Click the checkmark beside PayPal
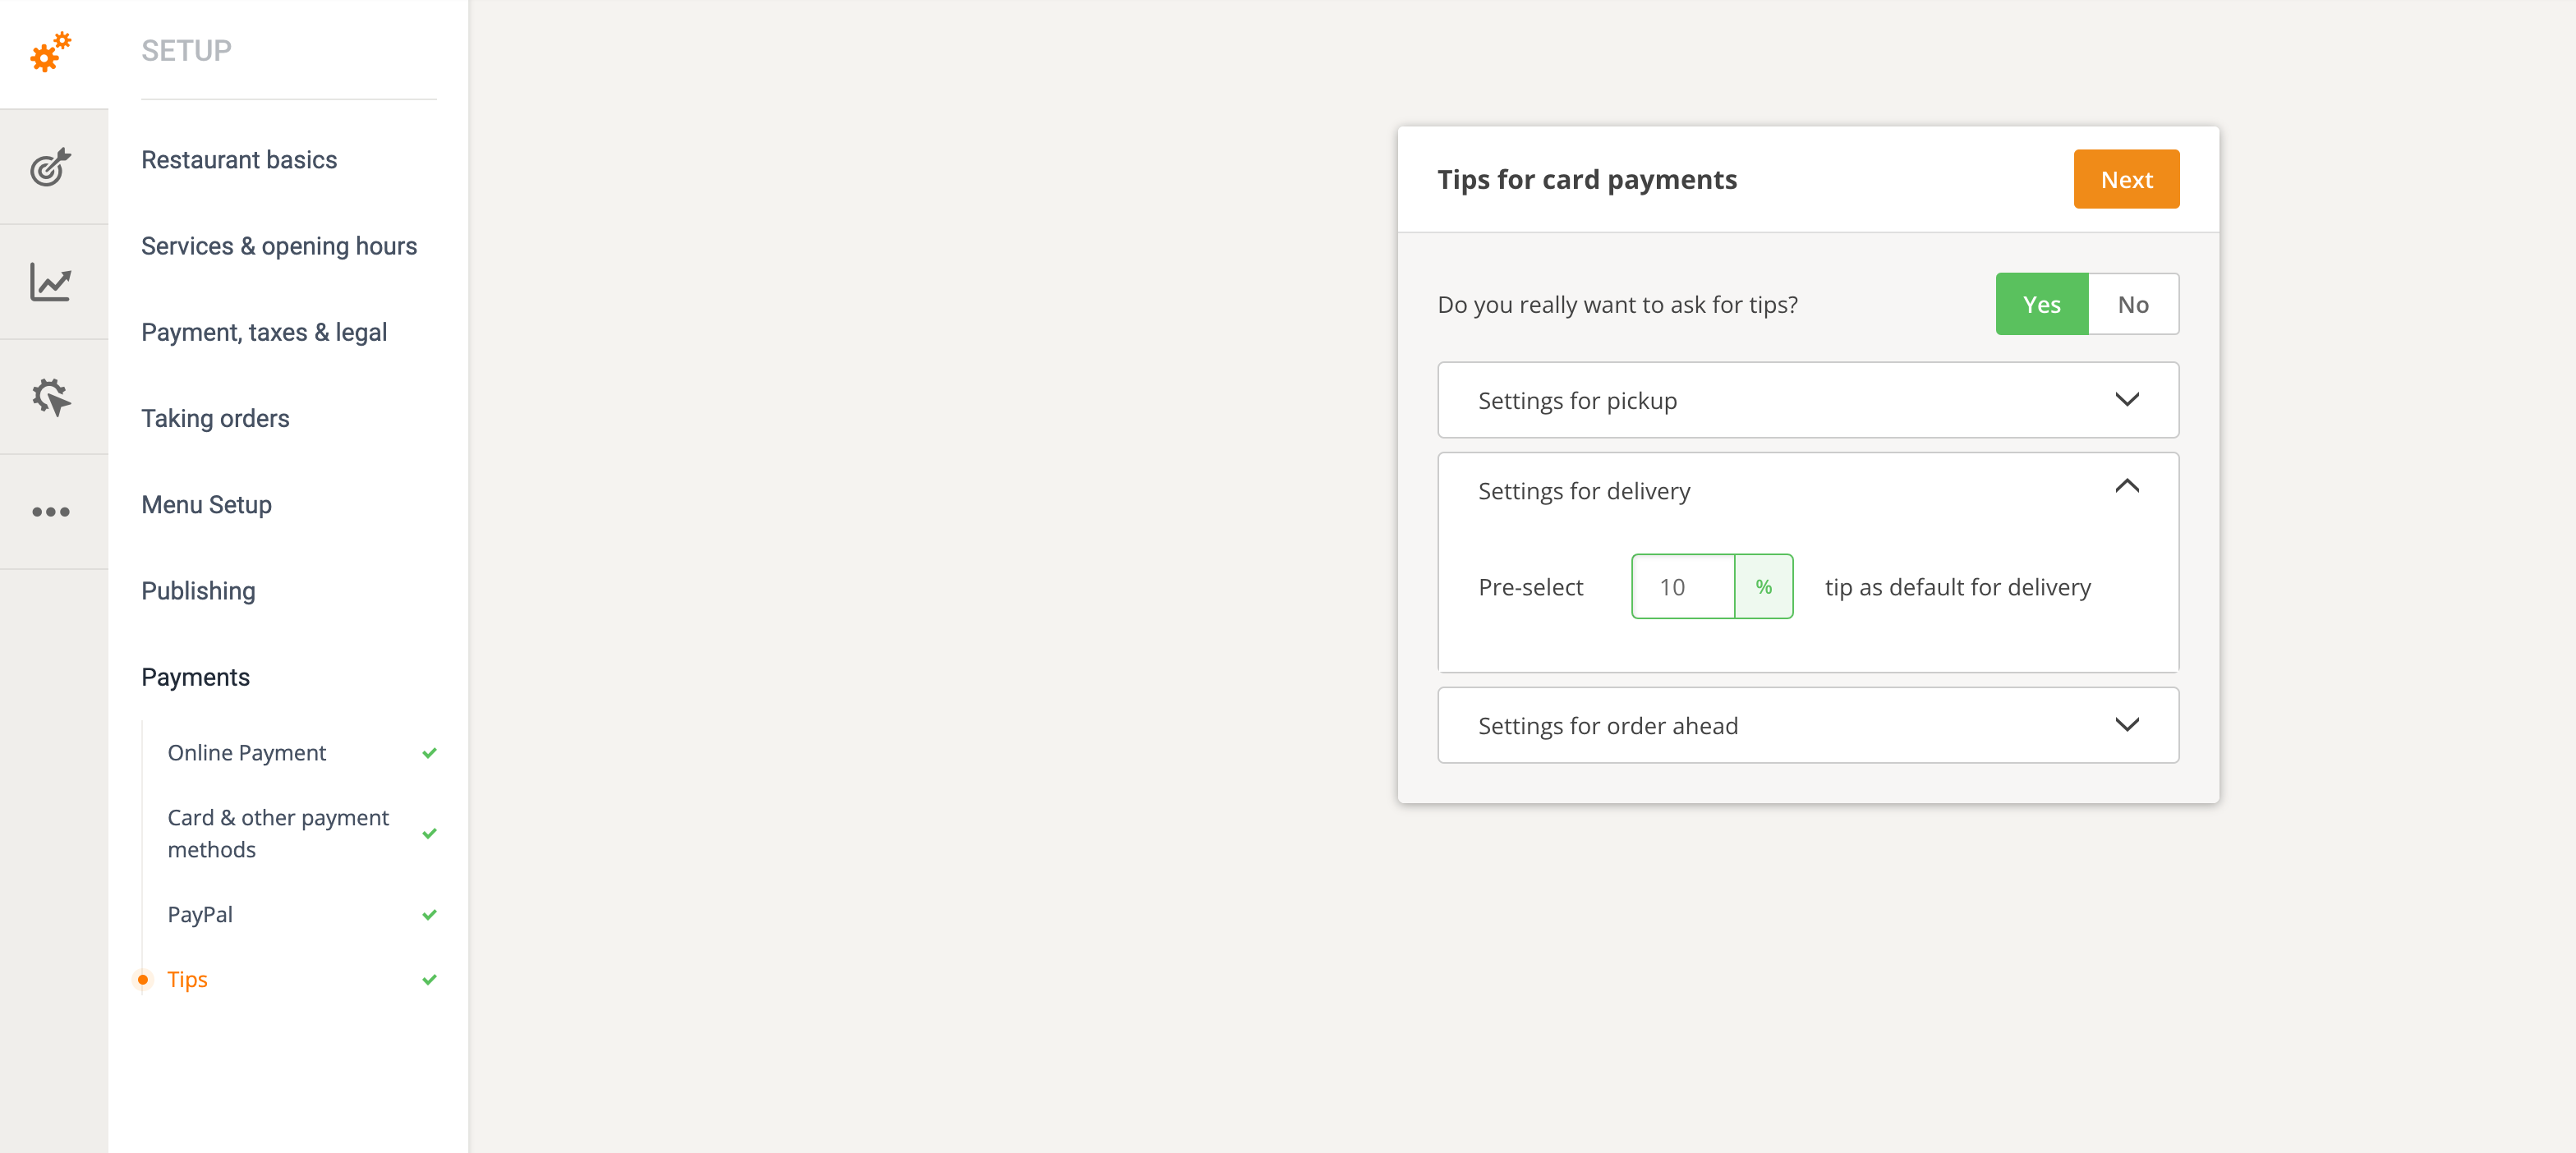Screen dimensions: 2576x1153 [430, 915]
